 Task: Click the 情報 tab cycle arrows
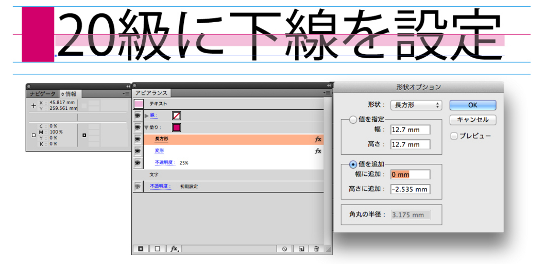click(x=63, y=94)
